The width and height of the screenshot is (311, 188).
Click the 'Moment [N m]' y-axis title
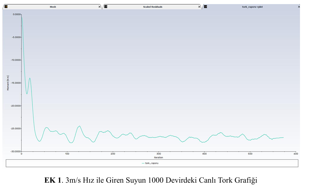(8, 83)
